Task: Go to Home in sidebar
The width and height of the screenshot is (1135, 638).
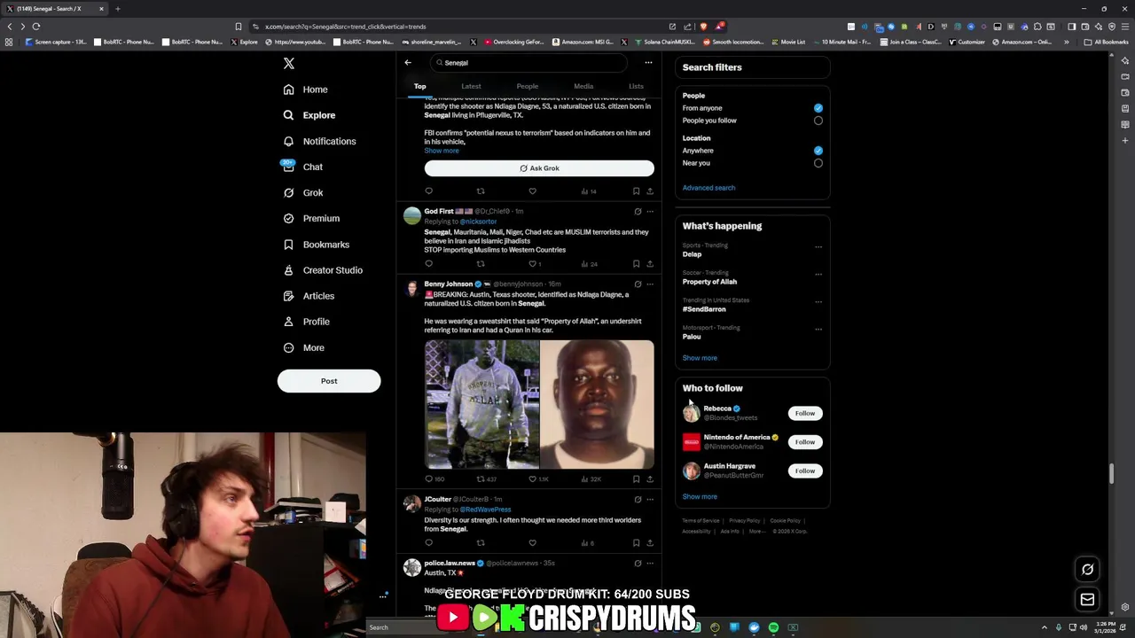Action: (x=305, y=89)
